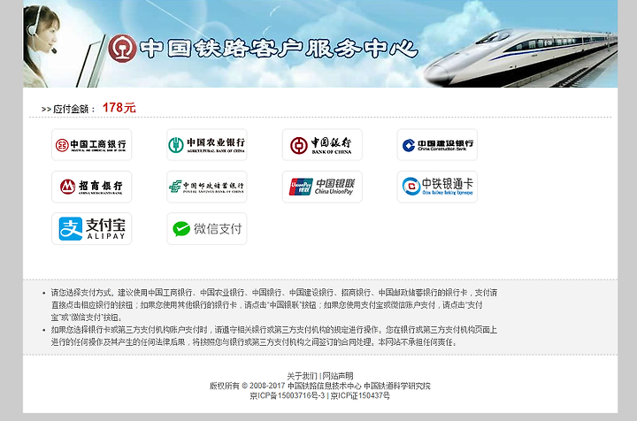Pay with Bank of China 中国银行

click(x=322, y=144)
